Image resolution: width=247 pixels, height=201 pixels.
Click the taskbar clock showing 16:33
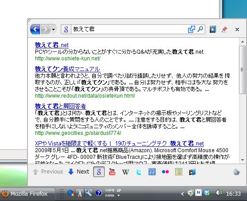coord(233,193)
